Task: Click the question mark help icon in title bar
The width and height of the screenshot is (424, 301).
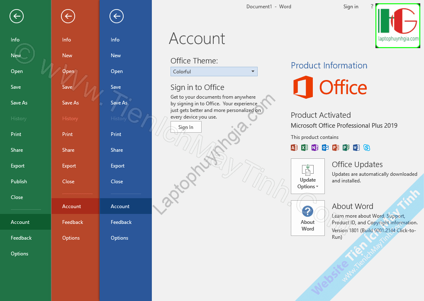Action: point(372,7)
